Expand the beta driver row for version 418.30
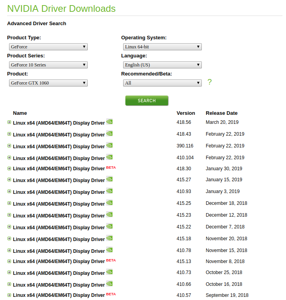286x300 pixels. point(9,168)
